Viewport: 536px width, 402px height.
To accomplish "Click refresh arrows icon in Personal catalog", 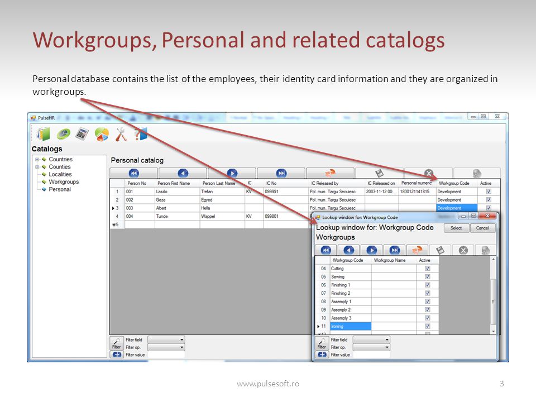I will point(330,173).
